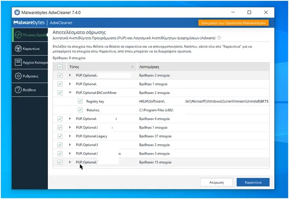Toggle the select-all checkbox in table header

[60, 67]
